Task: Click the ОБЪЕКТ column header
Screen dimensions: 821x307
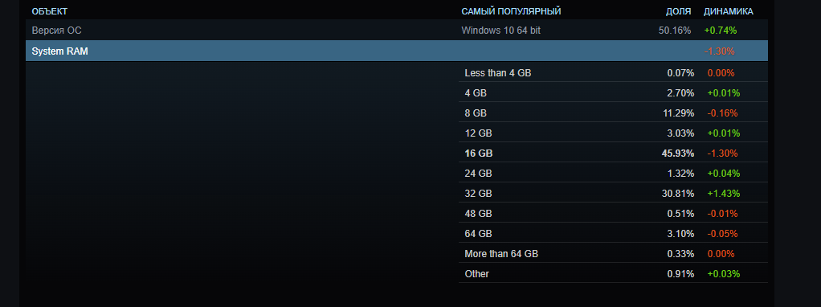Action: (x=50, y=11)
